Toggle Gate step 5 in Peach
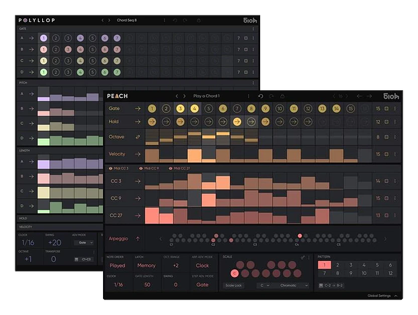This screenshot has height=315, width=418. pos(209,109)
